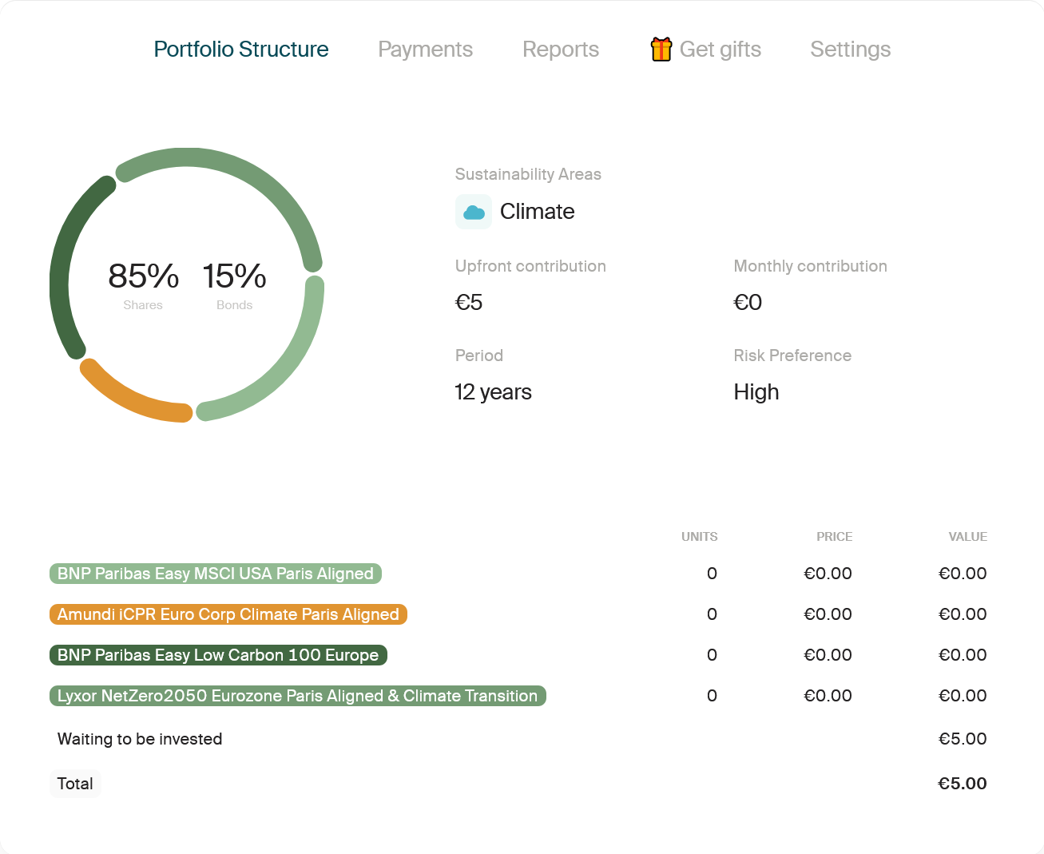Switch to the Payments tab
The height and width of the screenshot is (854, 1044).
[425, 50]
